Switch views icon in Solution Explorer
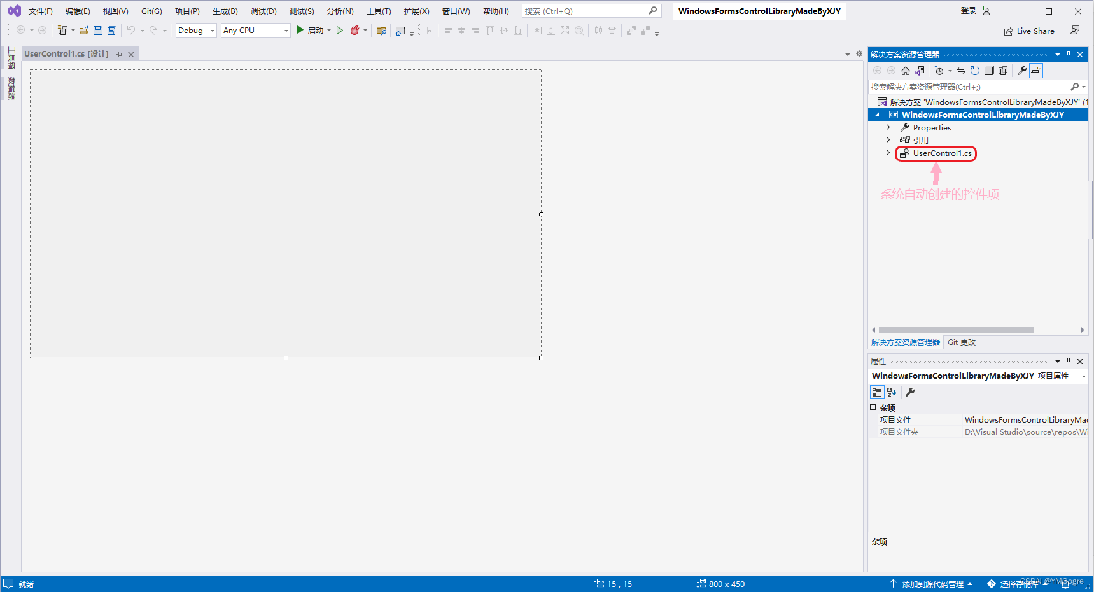Screen dimensions: 1094x592 [x=920, y=71]
